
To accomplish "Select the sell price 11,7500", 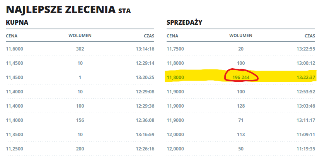I will click(175, 49).
